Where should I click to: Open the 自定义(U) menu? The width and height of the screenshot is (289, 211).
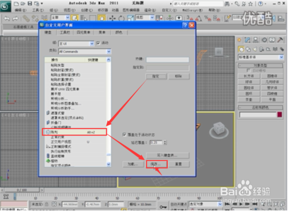169,10
